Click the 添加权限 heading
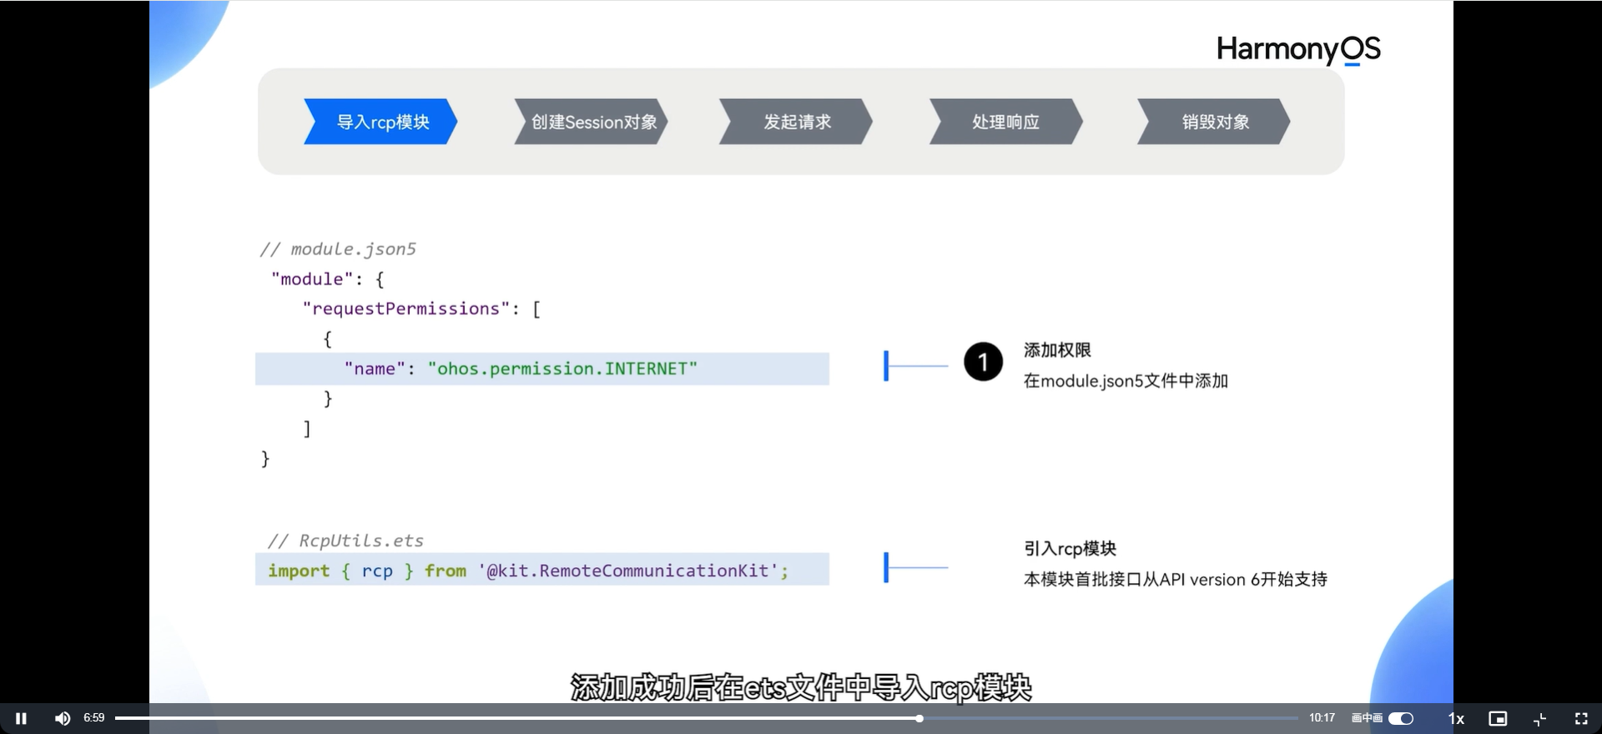Image resolution: width=1602 pixels, height=734 pixels. pos(1057,350)
